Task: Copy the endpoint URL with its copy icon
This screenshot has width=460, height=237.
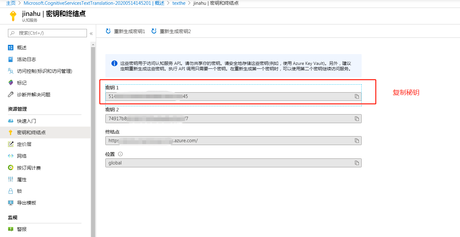Action: click(357, 141)
